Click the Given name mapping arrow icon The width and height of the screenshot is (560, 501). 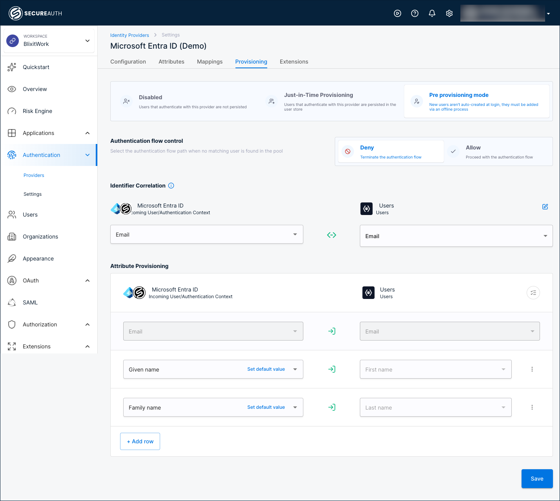(332, 369)
